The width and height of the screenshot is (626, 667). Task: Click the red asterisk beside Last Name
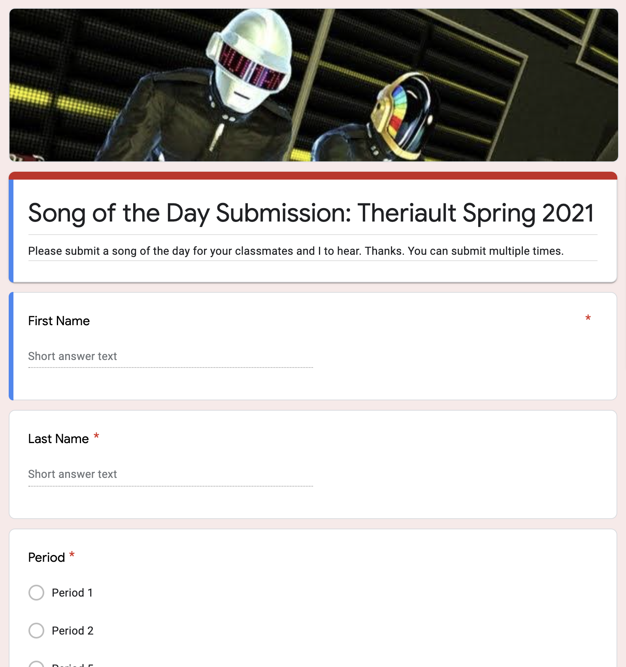96,437
